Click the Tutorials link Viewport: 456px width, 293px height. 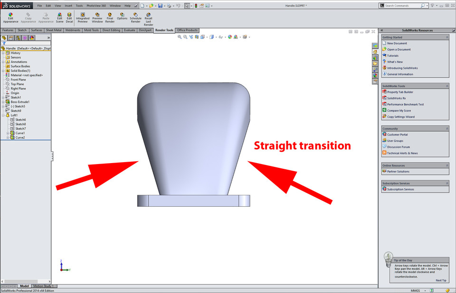(x=392, y=55)
